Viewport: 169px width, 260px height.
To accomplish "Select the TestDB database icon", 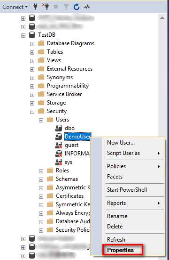I will (x=32, y=35).
